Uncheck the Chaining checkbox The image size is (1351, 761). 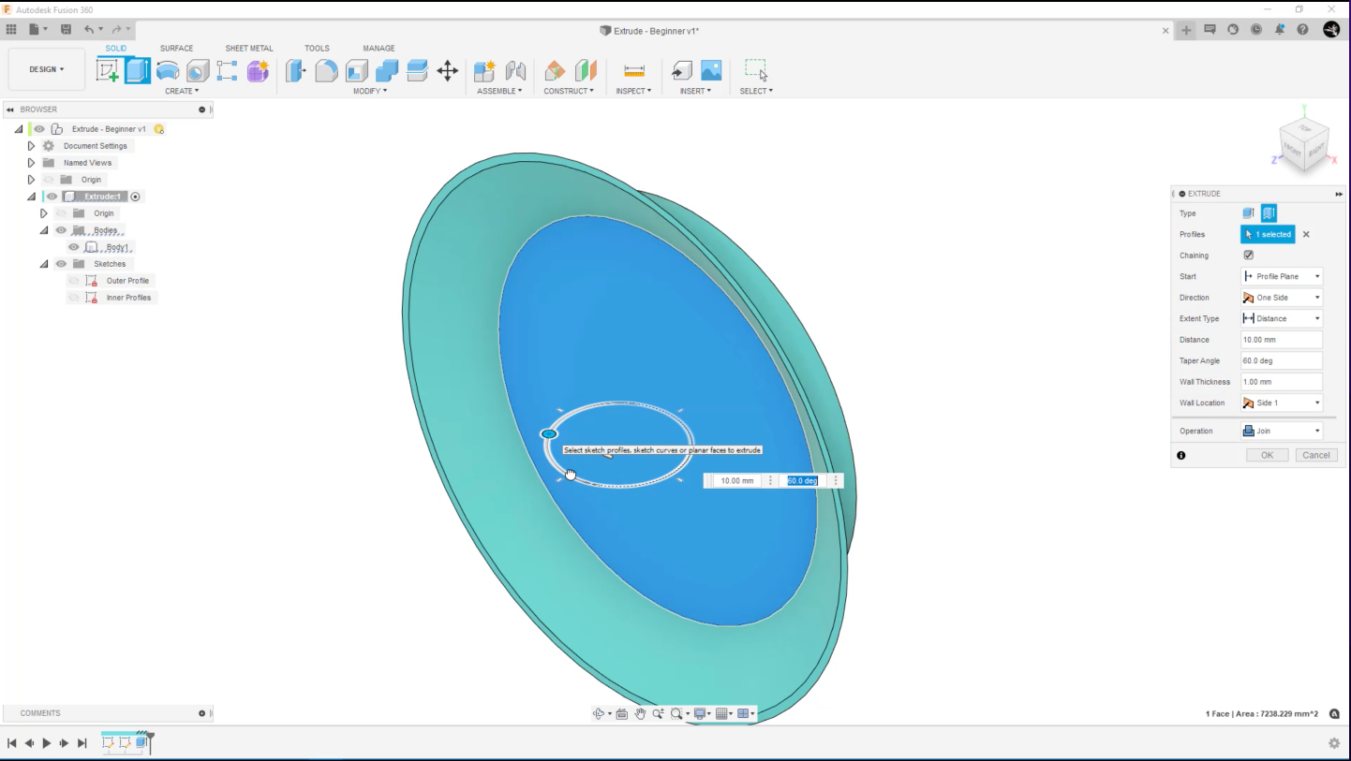[1248, 256]
